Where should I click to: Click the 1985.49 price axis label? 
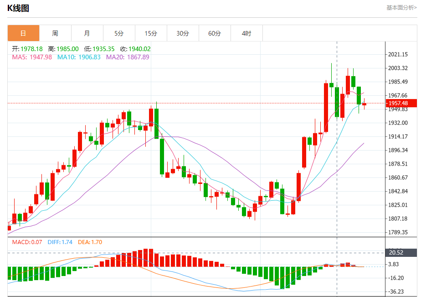(398, 82)
